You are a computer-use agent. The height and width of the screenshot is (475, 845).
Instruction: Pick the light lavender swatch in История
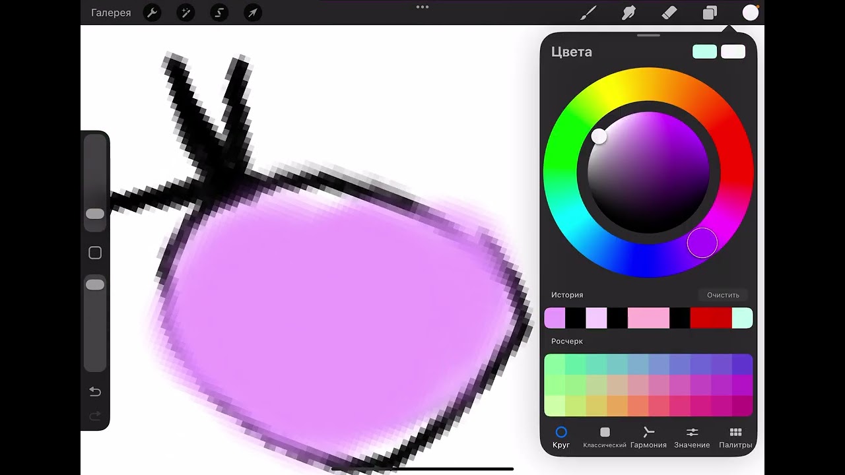(x=596, y=318)
